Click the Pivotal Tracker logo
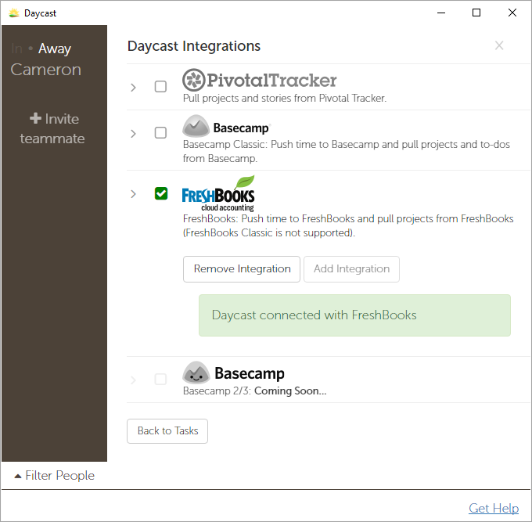 pyautogui.click(x=259, y=80)
